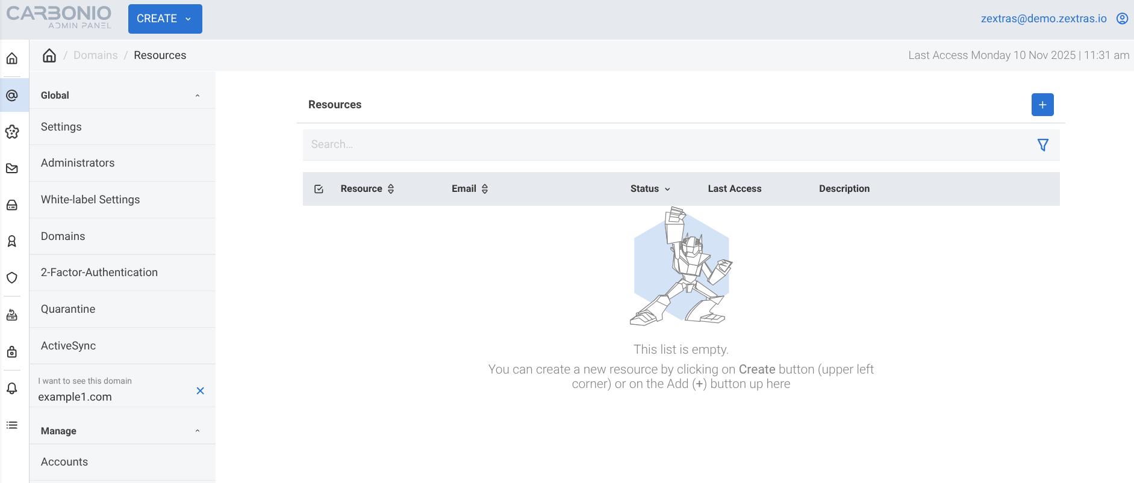Image resolution: width=1134 pixels, height=483 pixels.
Task: Click the breadcrumb home icon
Action: [49, 55]
